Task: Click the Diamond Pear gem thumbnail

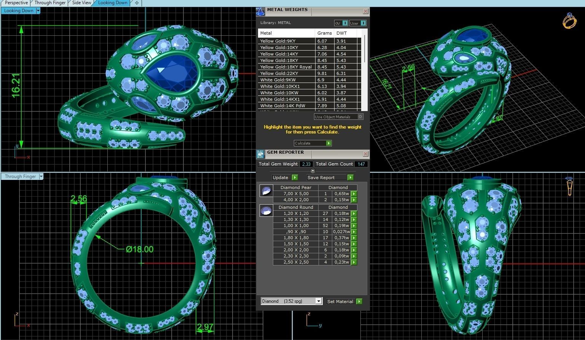Action: click(x=266, y=191)
